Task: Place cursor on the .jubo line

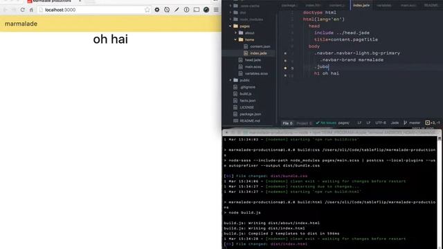Action: pyautogui.click(x=321, y=67)
